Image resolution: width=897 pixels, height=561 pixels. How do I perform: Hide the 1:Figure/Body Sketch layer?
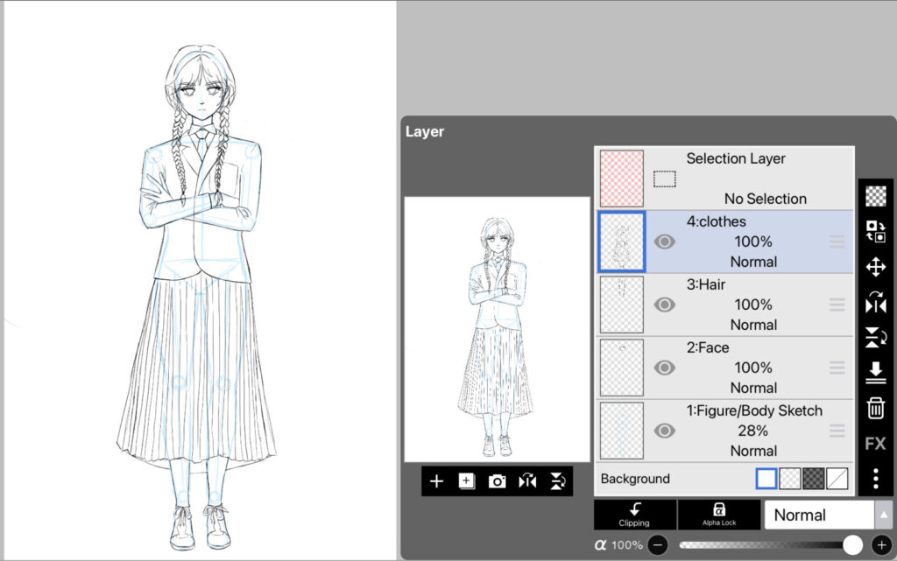pyautogui.click(x=665, y=431)
